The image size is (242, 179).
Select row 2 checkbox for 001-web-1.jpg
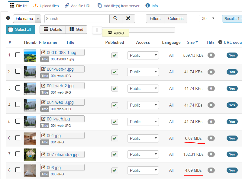(x=18, y=71)
